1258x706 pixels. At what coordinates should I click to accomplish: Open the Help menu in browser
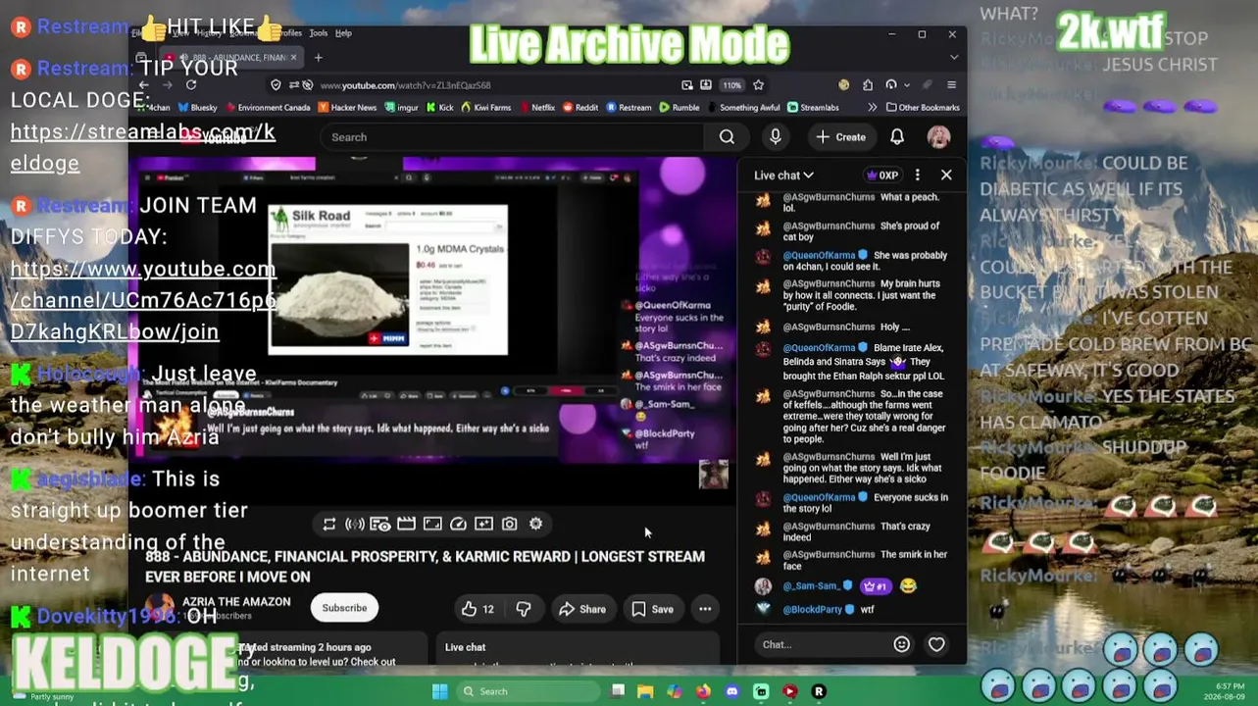[x=343, y=33]
